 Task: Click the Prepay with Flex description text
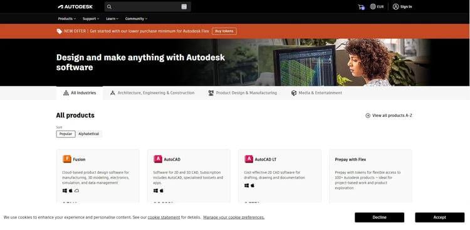click(x=367, y=180)
